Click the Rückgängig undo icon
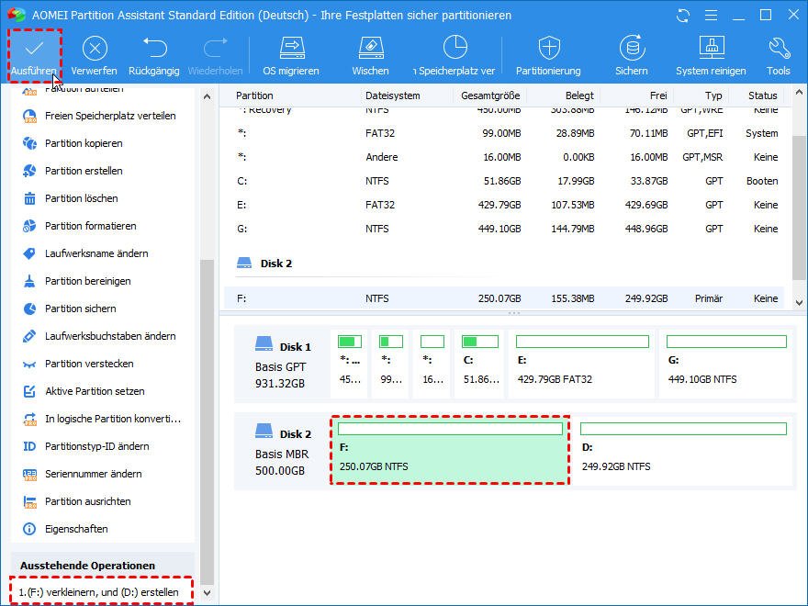This screenshot has width=808, height=606. (x=154, y=48)
